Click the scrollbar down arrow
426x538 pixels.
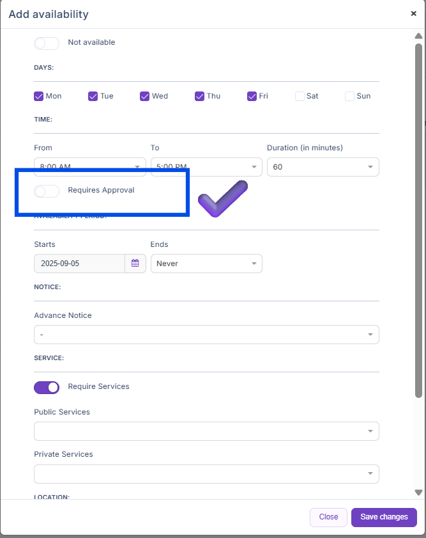point(418,492)
